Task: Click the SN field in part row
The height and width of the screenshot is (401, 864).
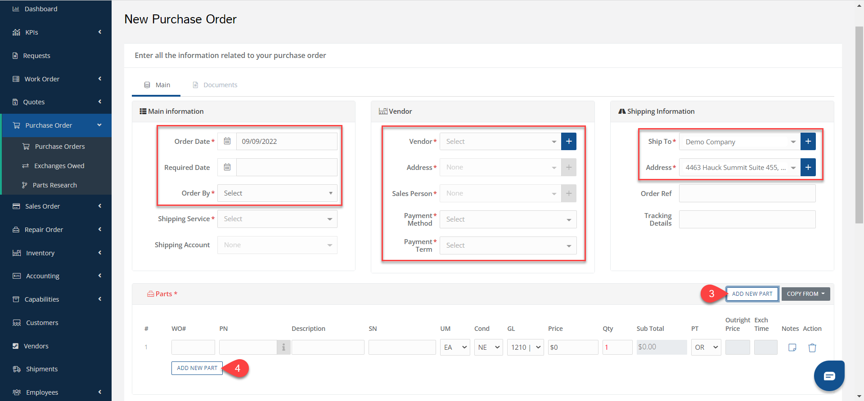Action: click(x=402, y=347)
